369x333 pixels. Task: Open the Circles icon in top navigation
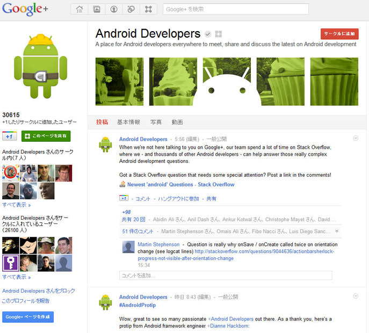point(131,9)
